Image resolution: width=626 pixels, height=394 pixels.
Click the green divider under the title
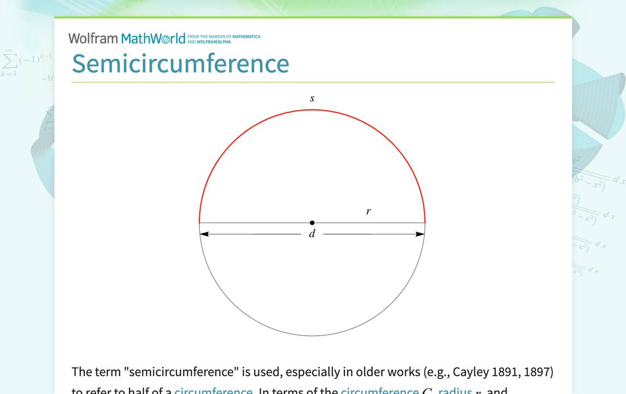pos(313,82)
